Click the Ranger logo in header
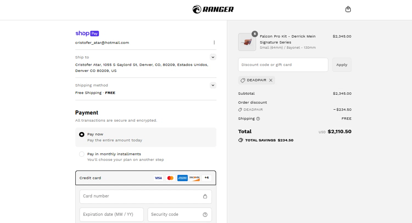Viewport: 412px width, 223px height. pos(213,9)
